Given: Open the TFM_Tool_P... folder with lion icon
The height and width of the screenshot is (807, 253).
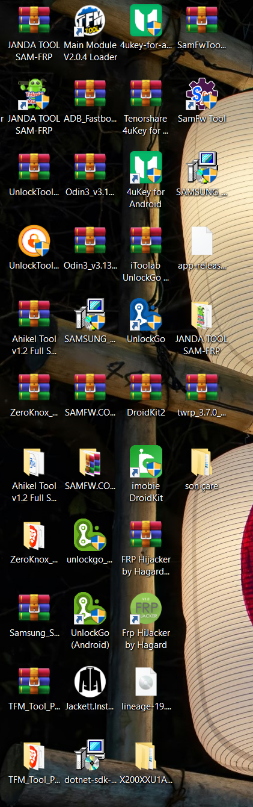Looking at the screenshot, I should coord(34,755).
